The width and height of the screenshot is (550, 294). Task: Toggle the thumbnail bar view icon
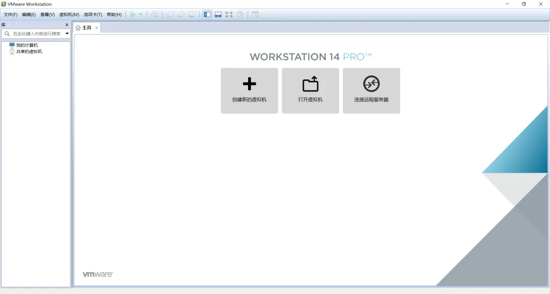coord(218,14)
